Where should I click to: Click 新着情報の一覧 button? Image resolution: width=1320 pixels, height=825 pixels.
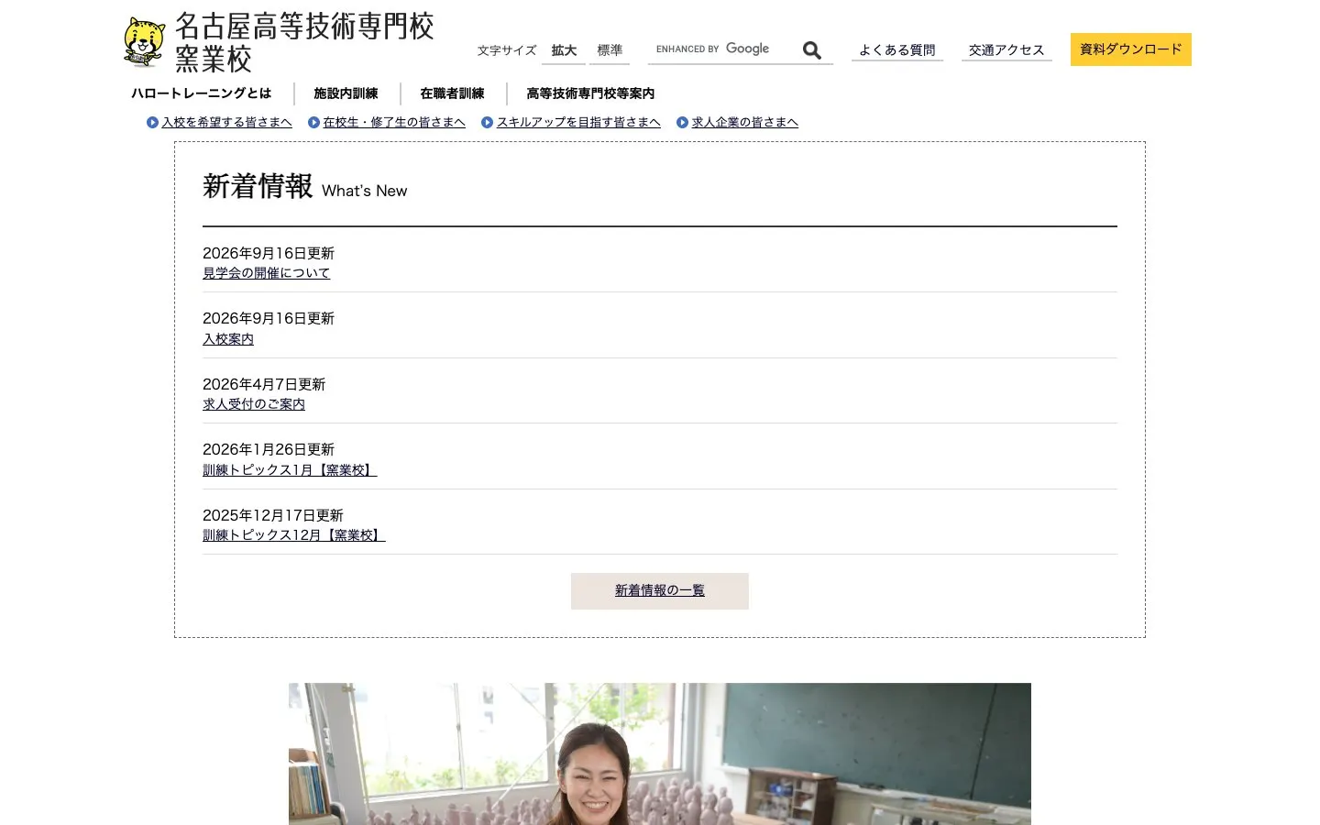click(x=660, y=591)
